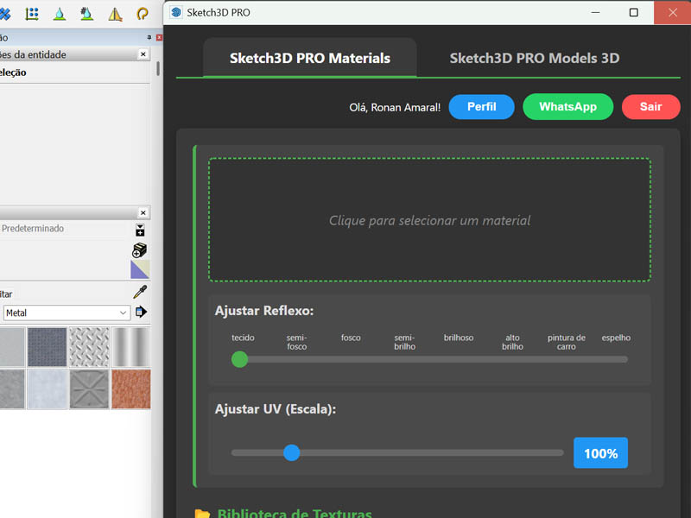
Task: Click Sair to log out
Action: [x=650, y=107]
